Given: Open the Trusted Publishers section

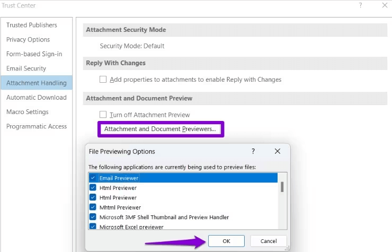Looking at the screenshot, I should pyautogui.click(x=32, y=25).
